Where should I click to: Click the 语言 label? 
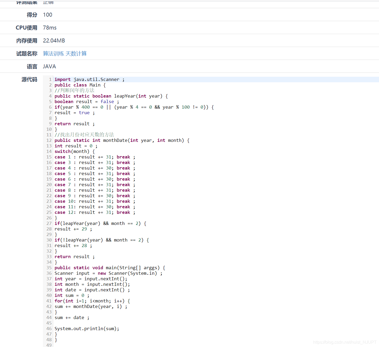point(32,66)
